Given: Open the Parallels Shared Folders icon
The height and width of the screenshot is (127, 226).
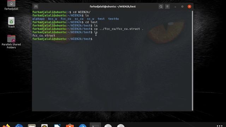Looking at the screenshot, I should [11, 42].
